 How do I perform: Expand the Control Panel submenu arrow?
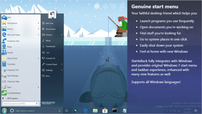coord(62,64)
